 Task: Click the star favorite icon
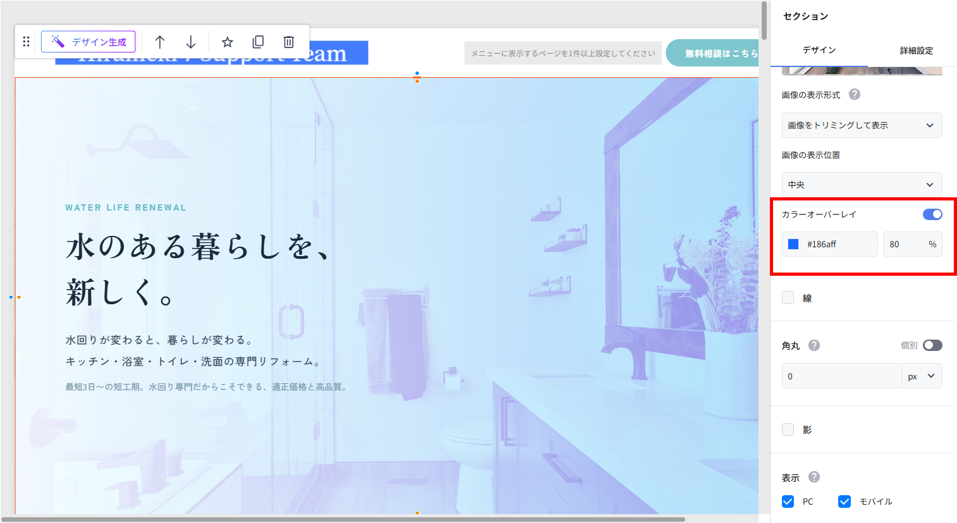[228, 42]
